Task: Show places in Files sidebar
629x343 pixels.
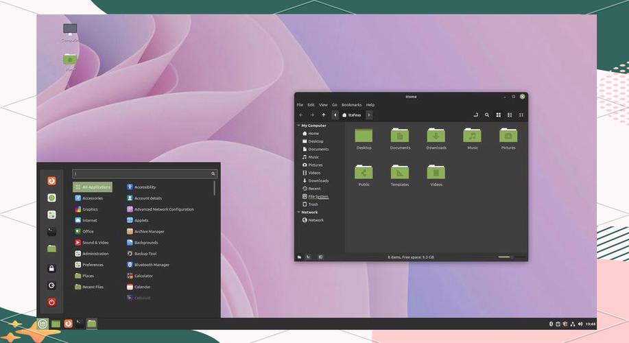Action: click(299, 257)
